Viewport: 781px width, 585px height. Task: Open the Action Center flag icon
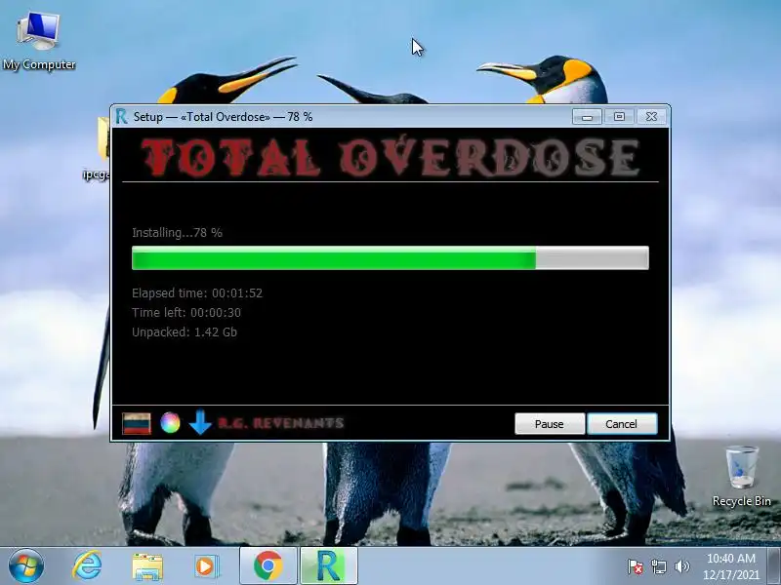coord(636,566)
